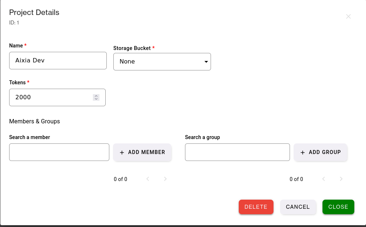Open the Storage Bucket dropdown
This screenshot has width=366, height=227.
tap(162, 62)
